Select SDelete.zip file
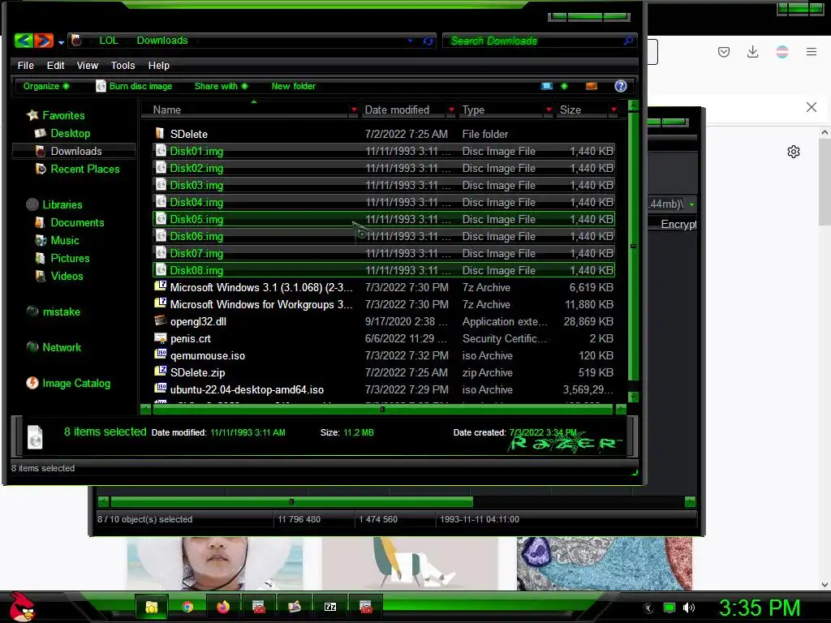 click(x=384, y=372)
